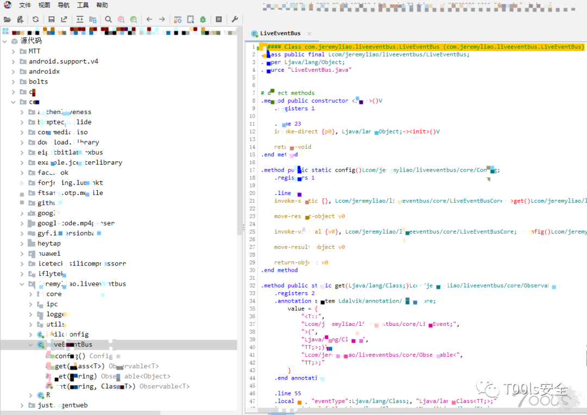Close the LiveEventBus tab
The height and width of the screenshot is (415, 587).
309,34
